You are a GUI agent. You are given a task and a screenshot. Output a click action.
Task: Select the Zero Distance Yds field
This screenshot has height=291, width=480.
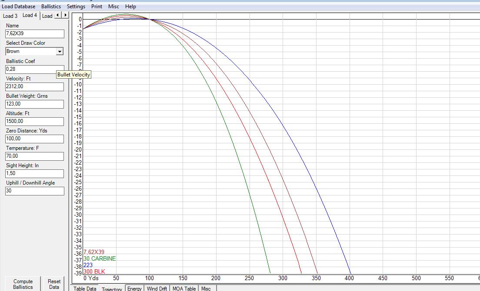click(x=34, y=139)
